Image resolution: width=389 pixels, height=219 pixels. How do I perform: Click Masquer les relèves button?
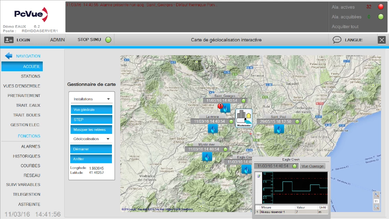pyautogui.click(x=91, y=129)
